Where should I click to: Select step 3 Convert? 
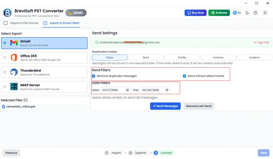pos(163,153)
